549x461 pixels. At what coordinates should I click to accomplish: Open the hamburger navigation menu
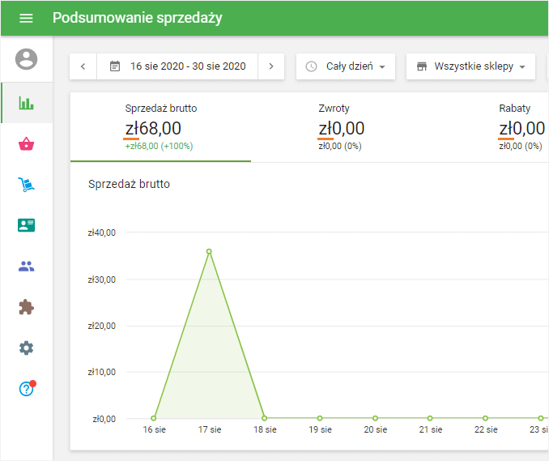[26, 18]
